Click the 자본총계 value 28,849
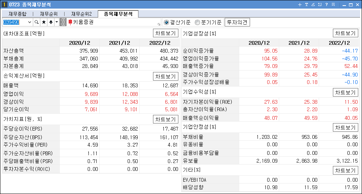 (x=90, y=66)
